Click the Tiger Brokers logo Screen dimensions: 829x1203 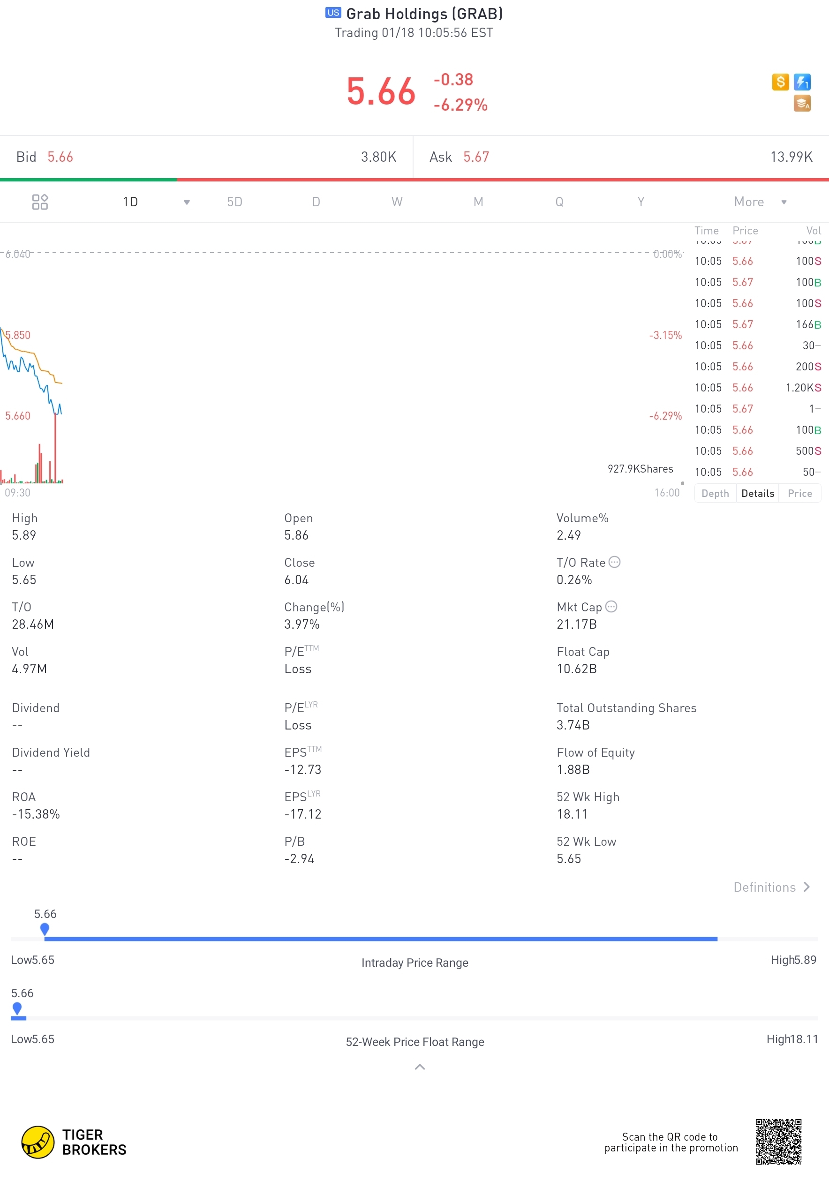click(x=74, y=1142)
